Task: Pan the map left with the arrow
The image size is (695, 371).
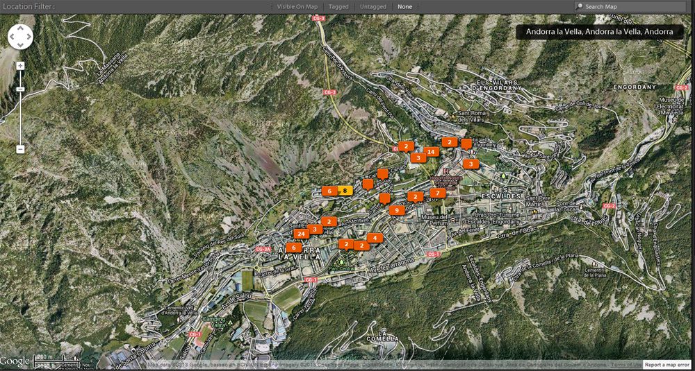Action: [x=13, y=37]
